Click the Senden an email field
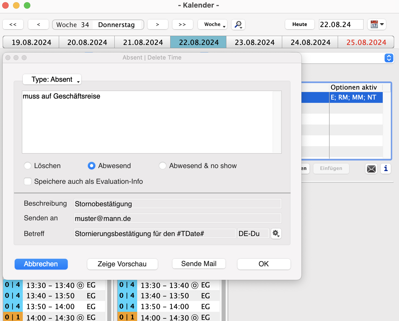The image size is (399, 321). point(178,218)
